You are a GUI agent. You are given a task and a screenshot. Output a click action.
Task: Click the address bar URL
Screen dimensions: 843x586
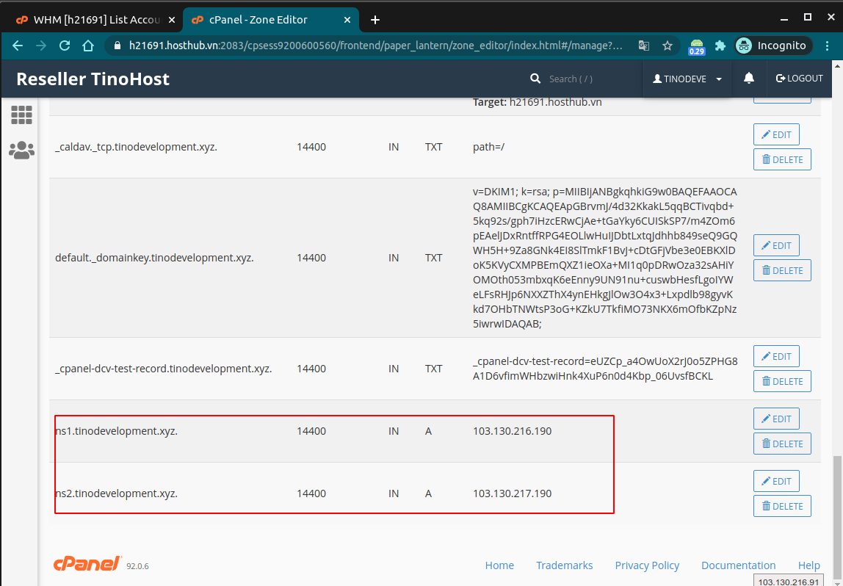pyautogui.click(x=376, y=46)
